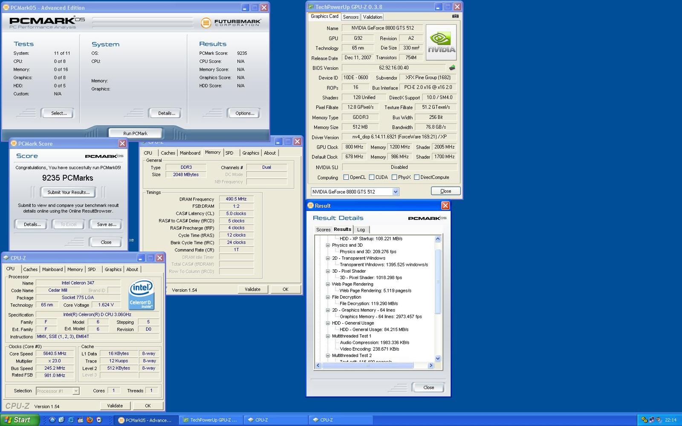Viewport: 682px width, 426px height.
Task: Enable the OpenCL checkbox in GPU-Z
Action: [x=346, y=177]
